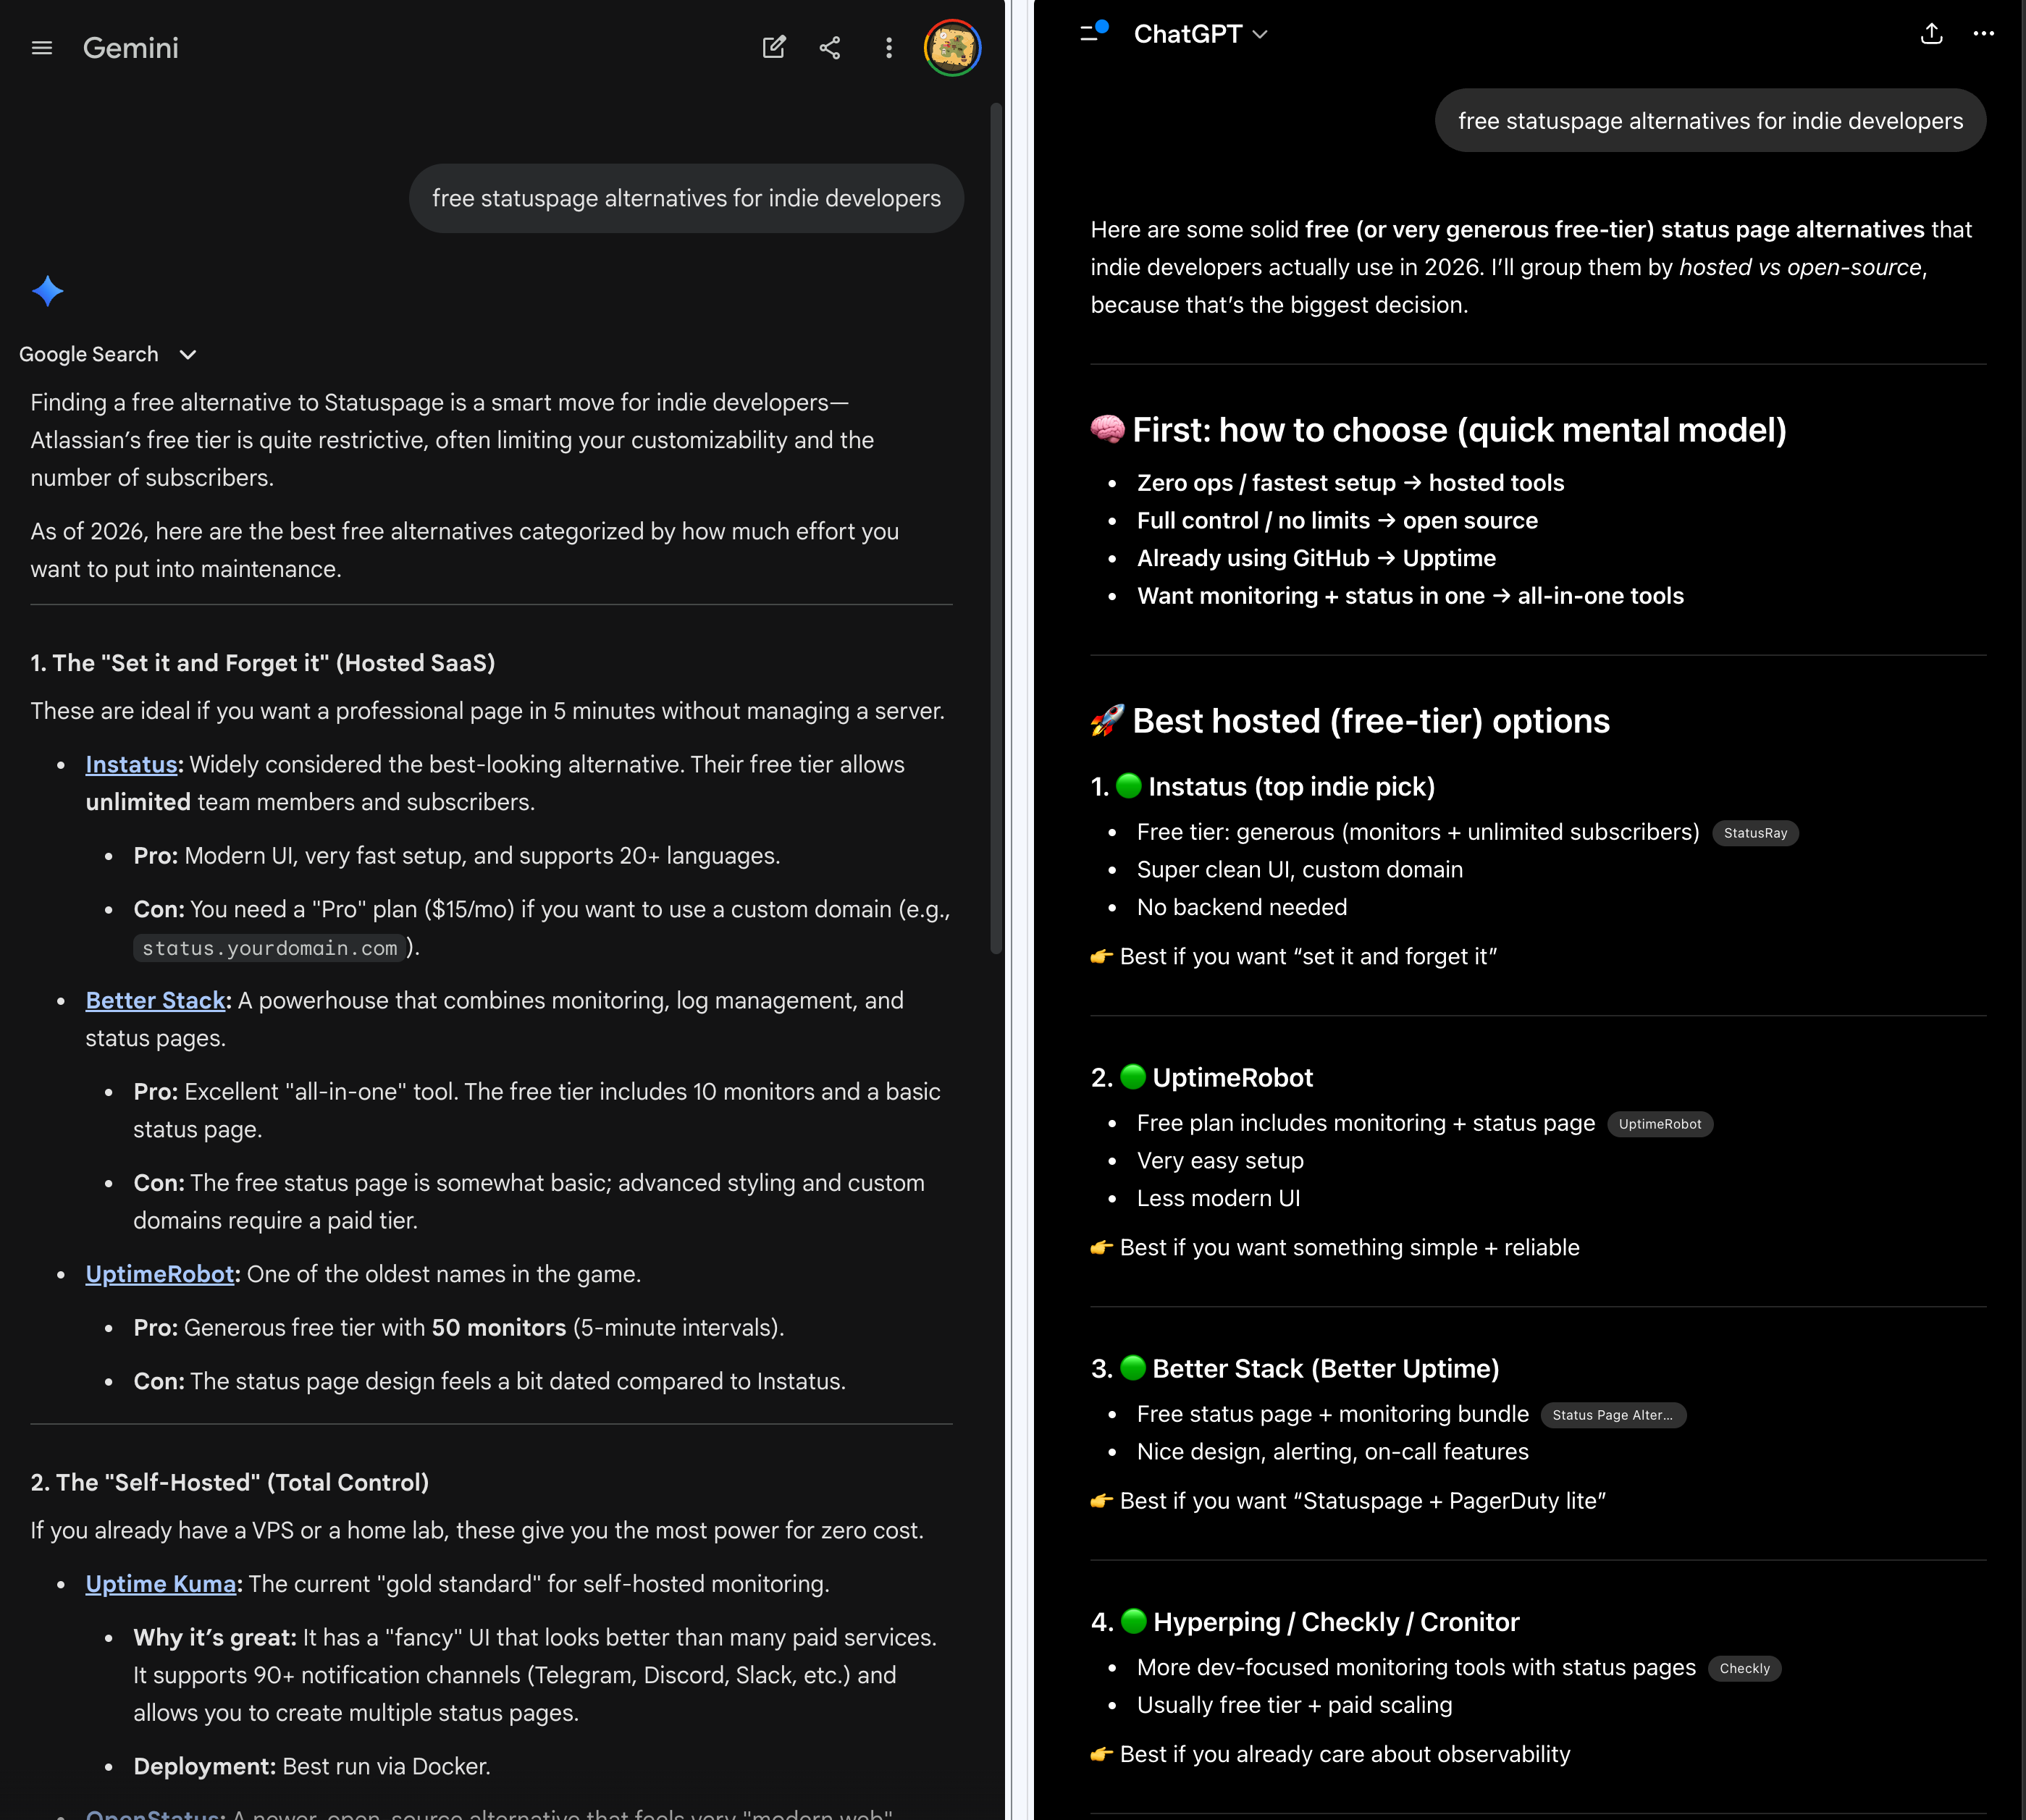Click the Gemini sparkle response icon
Image resolution: width=2026 pixels, height=1820 pixels.
48,291
